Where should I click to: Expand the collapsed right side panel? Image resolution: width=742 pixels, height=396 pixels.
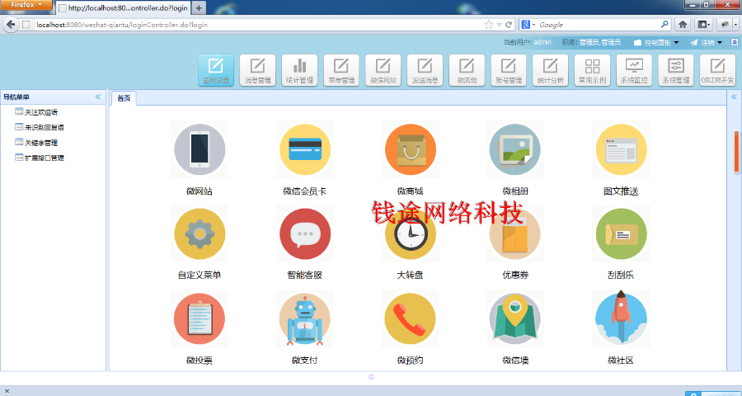tap(734, 97)
